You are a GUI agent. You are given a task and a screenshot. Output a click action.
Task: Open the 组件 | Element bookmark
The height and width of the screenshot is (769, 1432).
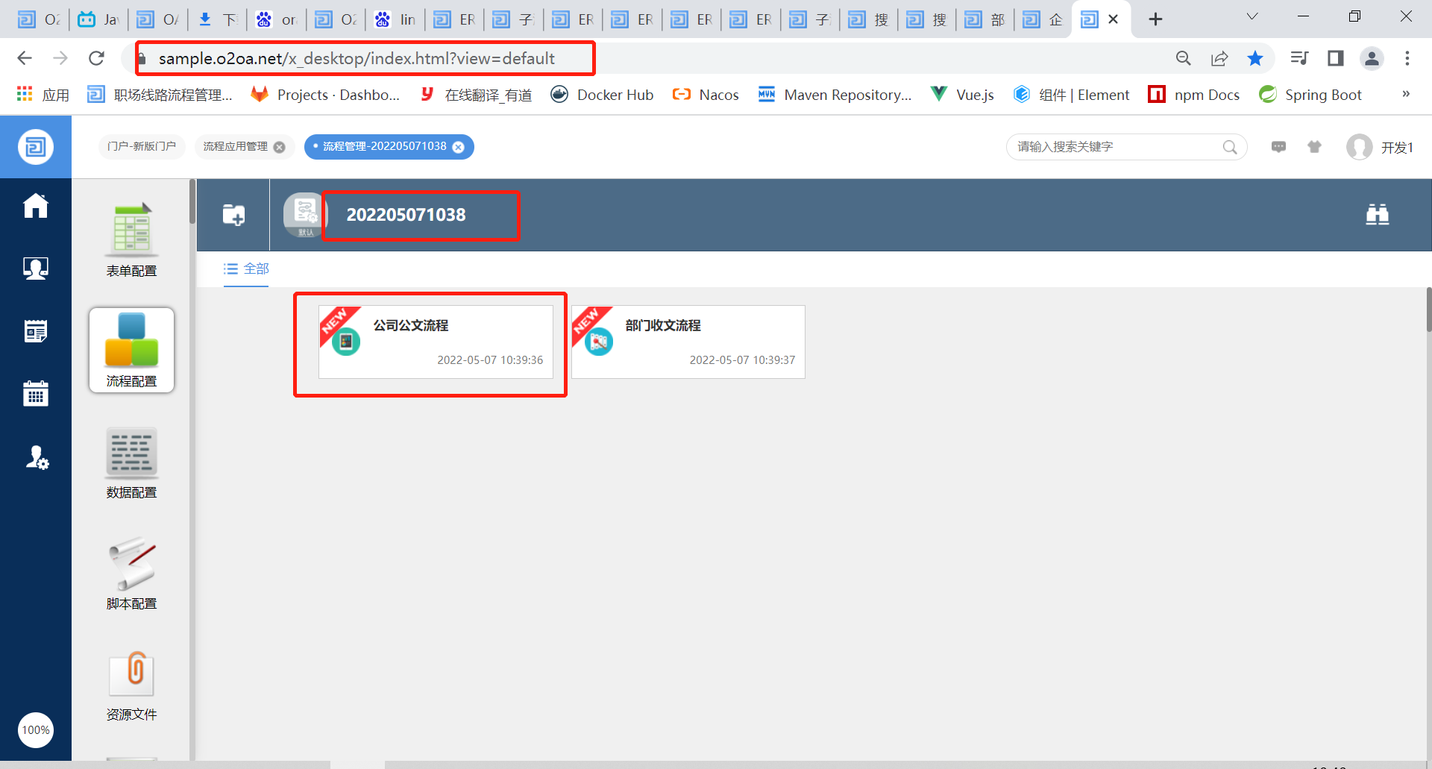coord(1071,95)
